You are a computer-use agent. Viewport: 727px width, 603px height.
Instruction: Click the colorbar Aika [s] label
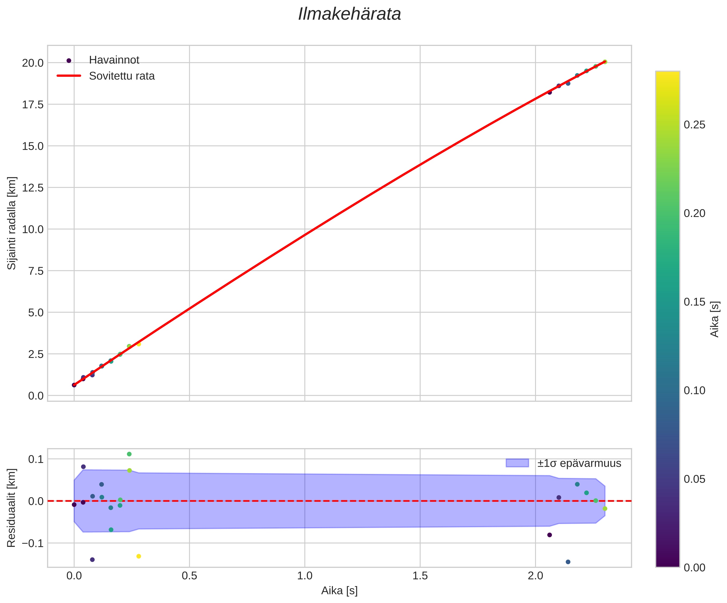(x=715, y=319)
